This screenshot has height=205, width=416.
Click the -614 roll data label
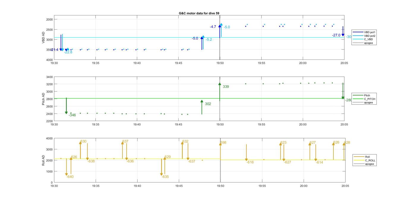tap(319, 162)
